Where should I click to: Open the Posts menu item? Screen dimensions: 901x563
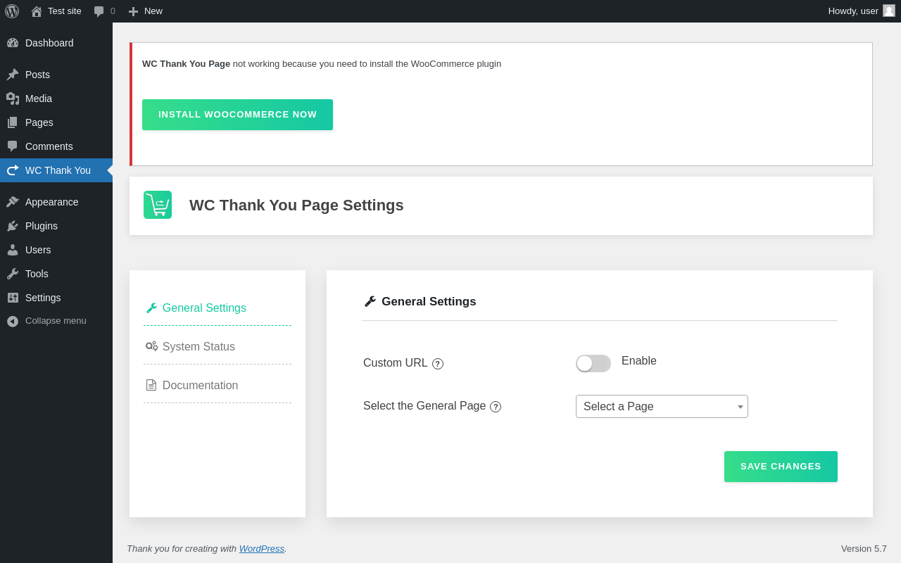pyautogui.click(x=56, y=75)
